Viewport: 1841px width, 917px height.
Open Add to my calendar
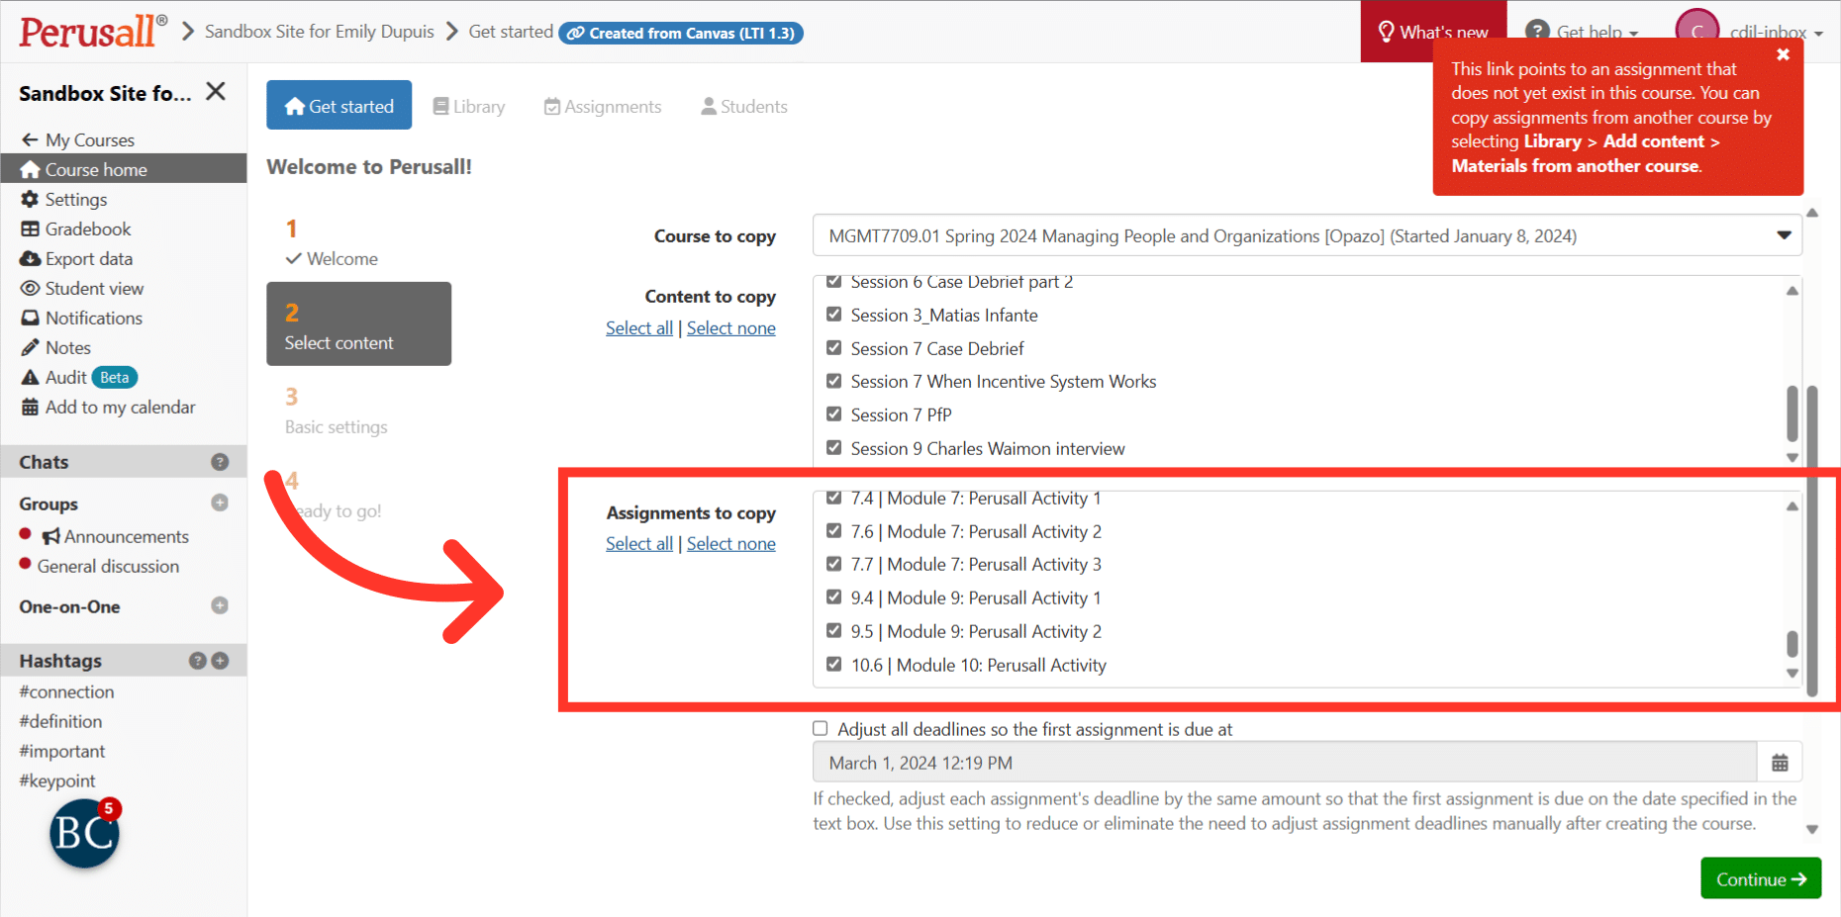tap(120, 407)
